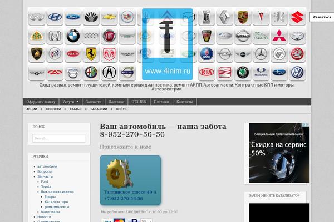
Task: Click the Search input field
Action: coord(59,138)
